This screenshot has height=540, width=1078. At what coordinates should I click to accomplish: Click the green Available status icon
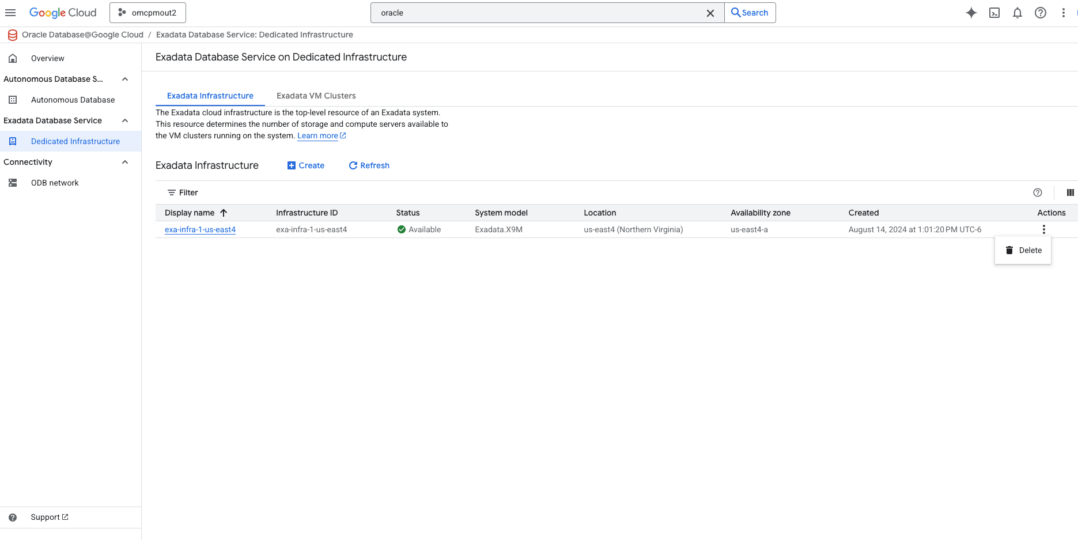[402, 229]
